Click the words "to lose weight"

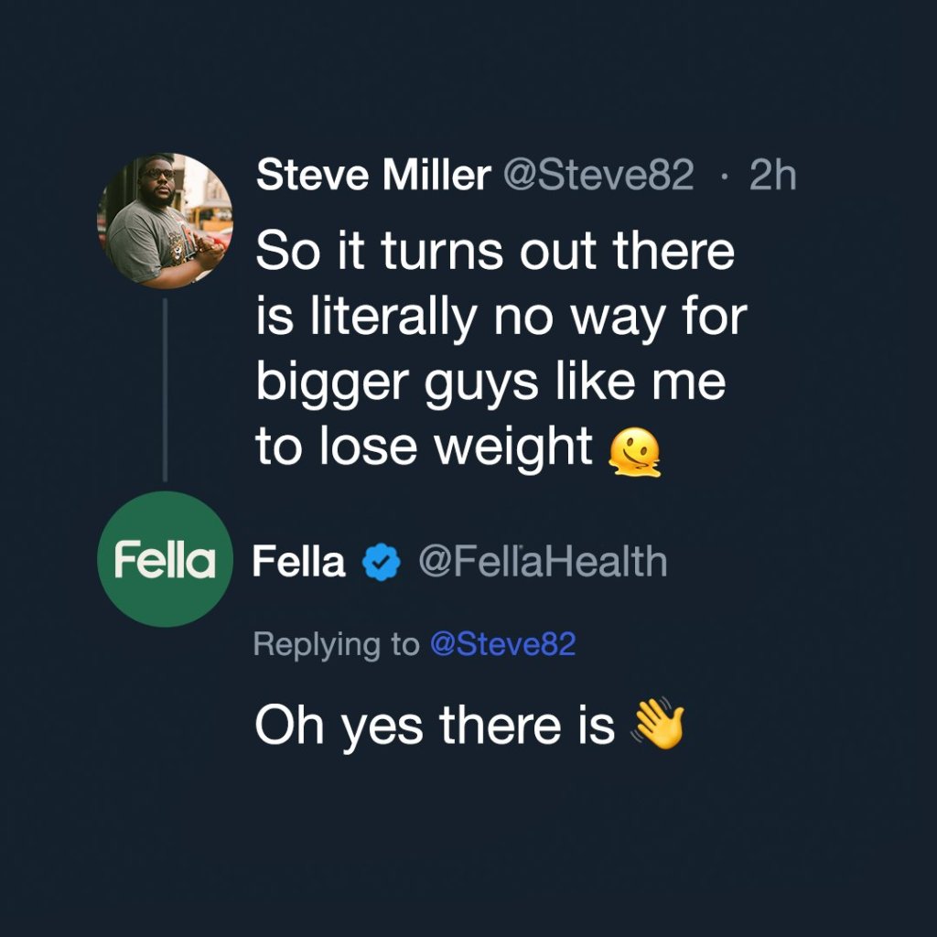pos(425,447)
